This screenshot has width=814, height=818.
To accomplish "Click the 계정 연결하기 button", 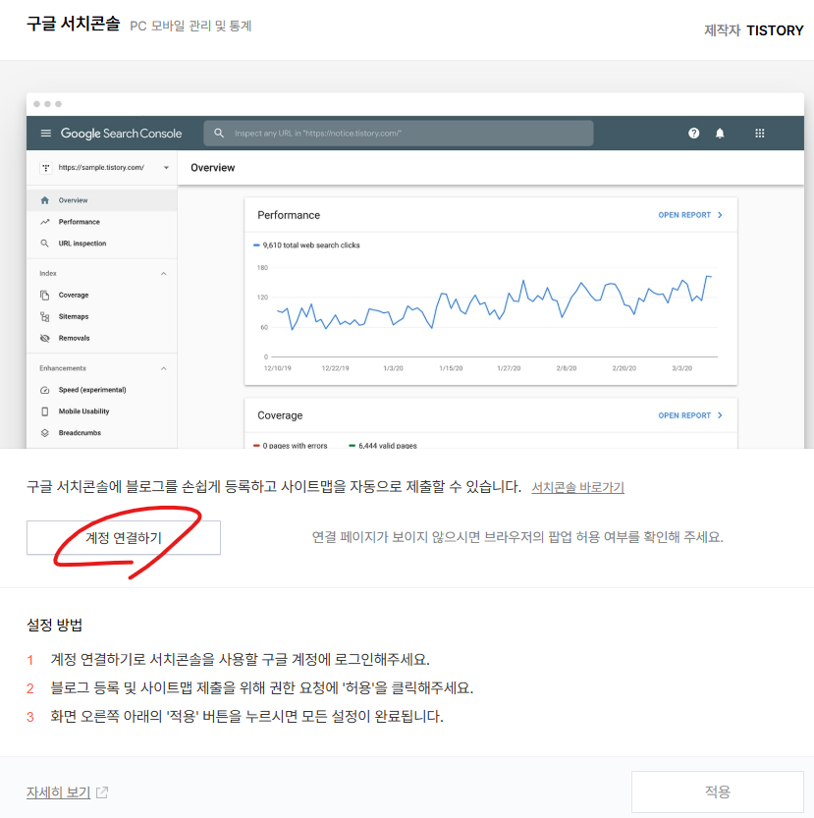I will click(x=124, y=537).
